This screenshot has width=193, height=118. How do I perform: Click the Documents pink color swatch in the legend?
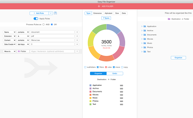[90, 92]
